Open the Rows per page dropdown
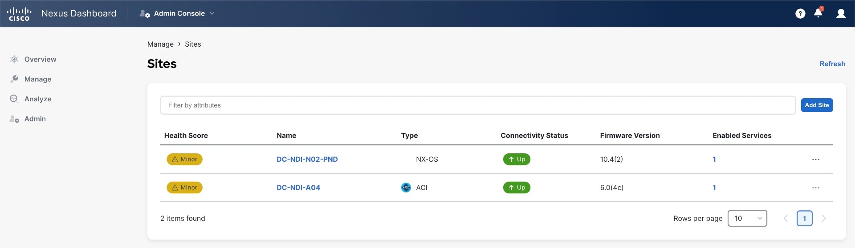 (x=747, y=218)
